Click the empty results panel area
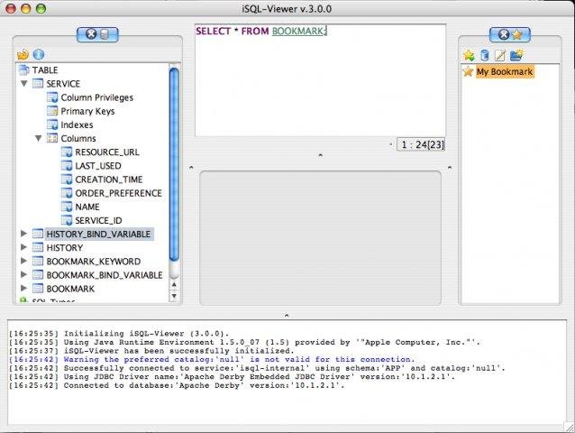 point(320,237)
